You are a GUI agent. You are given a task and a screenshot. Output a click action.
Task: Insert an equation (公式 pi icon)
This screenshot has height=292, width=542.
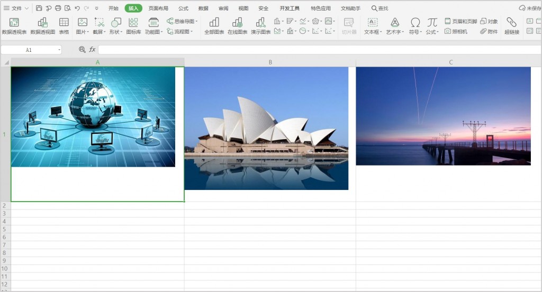point(432,26)
